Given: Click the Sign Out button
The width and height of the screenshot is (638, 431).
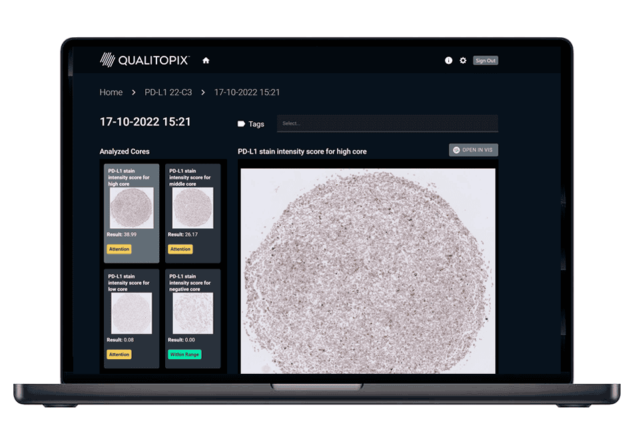Looking at the screenshot, I should click(485, 61).
